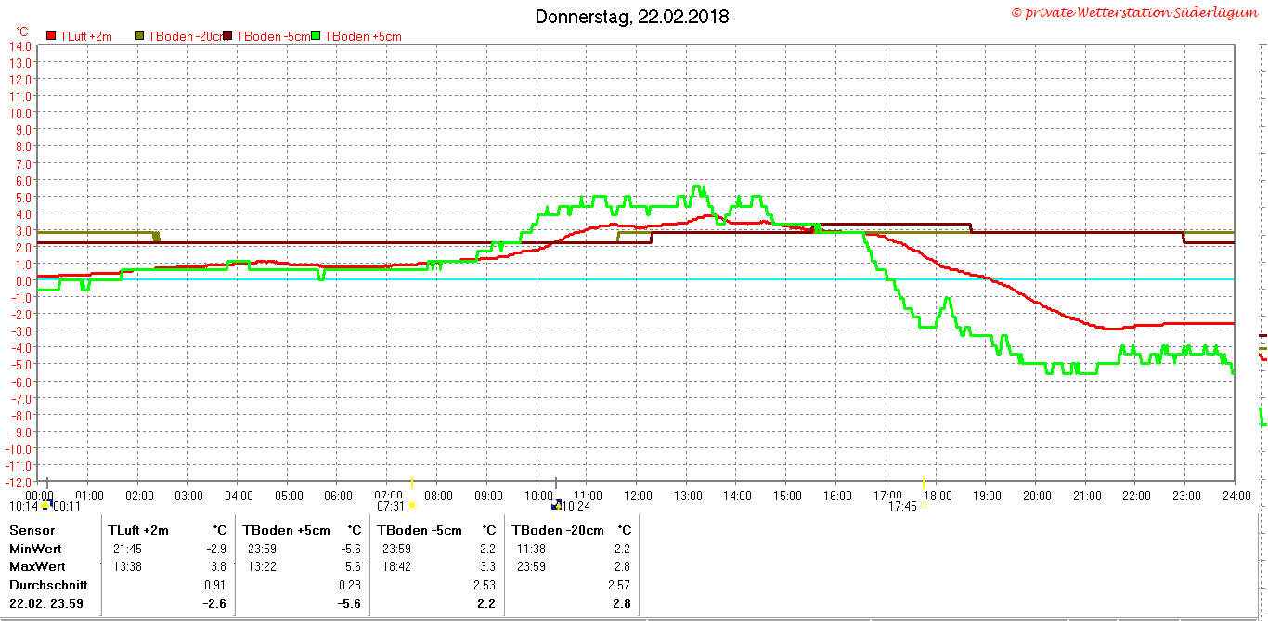
Task: Click the olive TBoden -20cm legend square
Action: point(140,36)
